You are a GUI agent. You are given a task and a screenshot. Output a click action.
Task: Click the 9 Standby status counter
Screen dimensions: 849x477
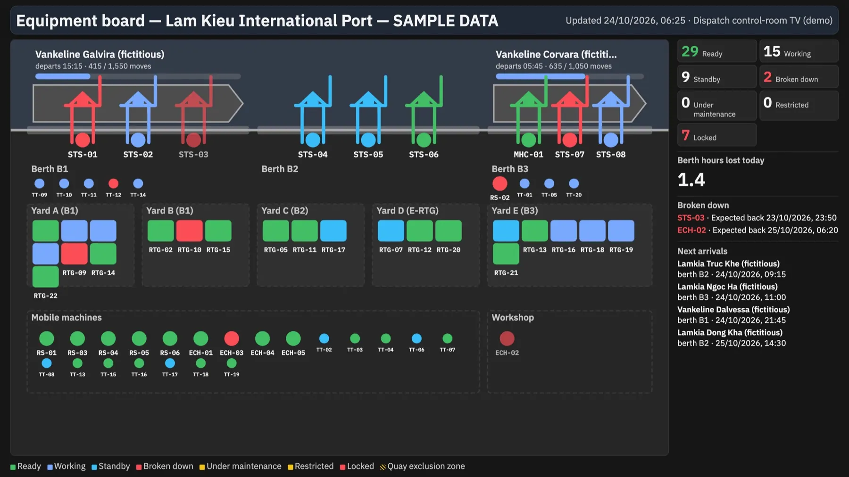[x=717, y=76]
